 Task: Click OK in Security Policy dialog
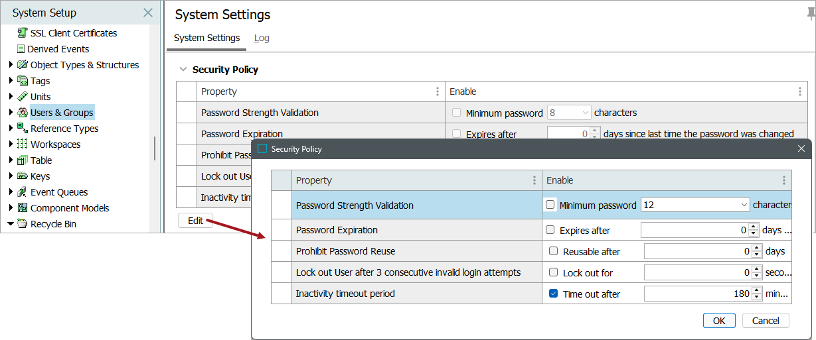pyautogui.click(x=719, y=321)
